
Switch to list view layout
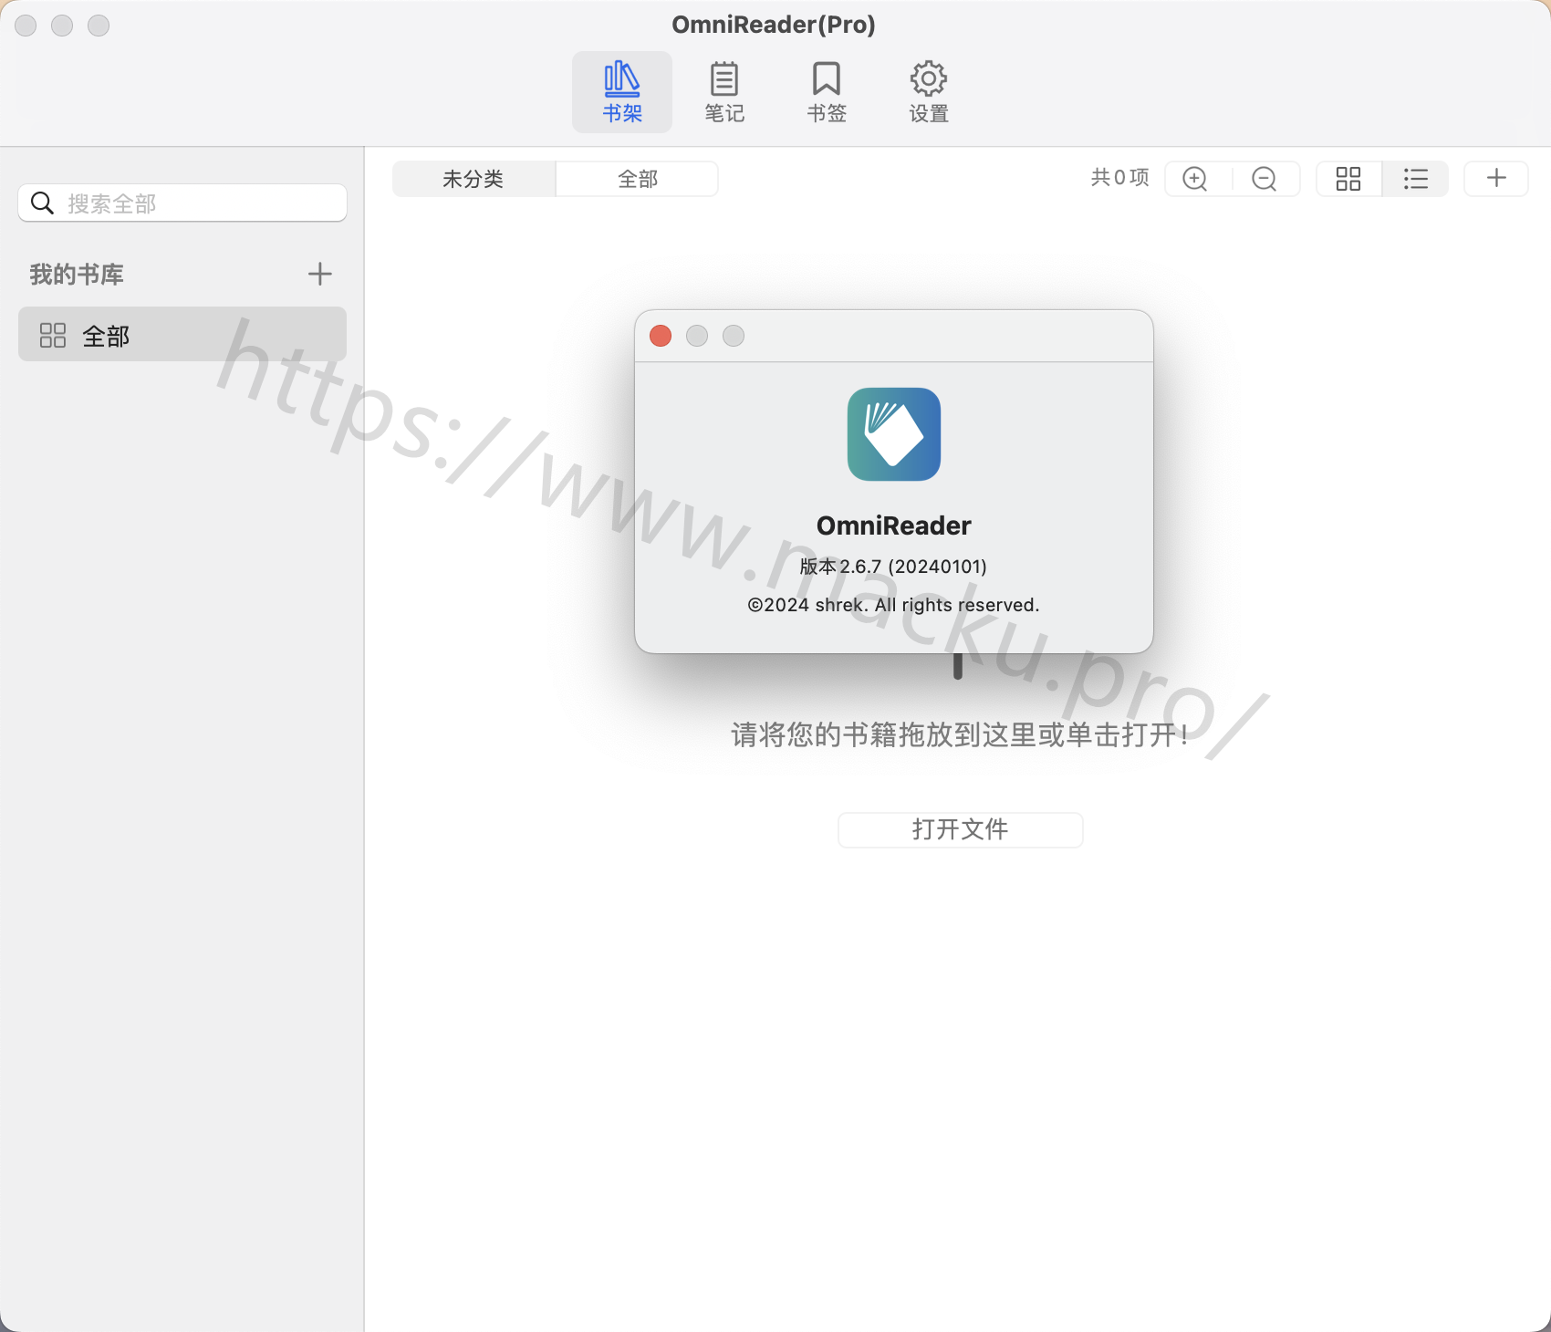(1416, 179)
